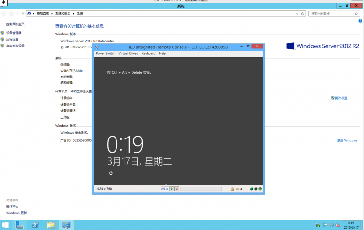Click the dark middle status LED in iLO console
Screen dimensions: 364x230
coord(256,189)
